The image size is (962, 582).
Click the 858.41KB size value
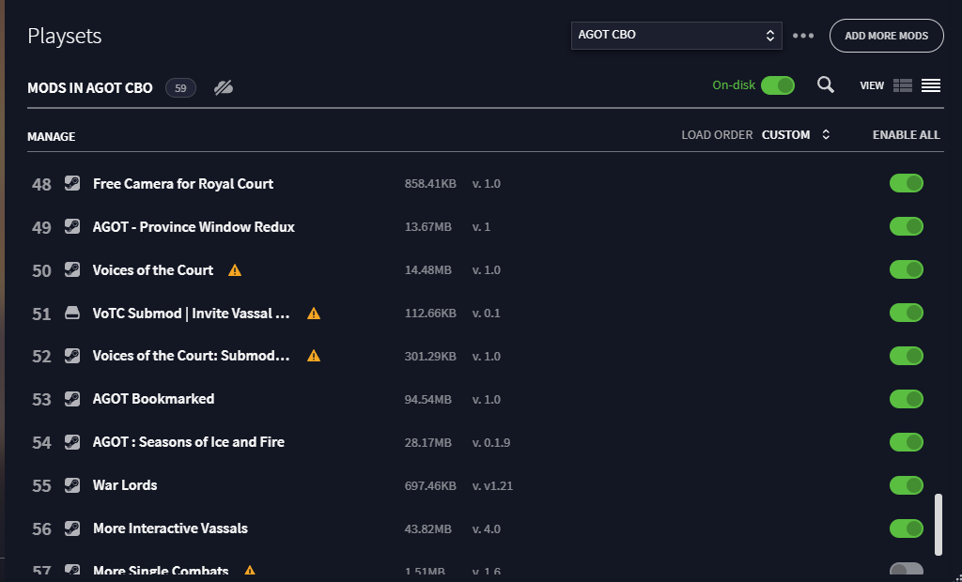click(x=430, y=183)
